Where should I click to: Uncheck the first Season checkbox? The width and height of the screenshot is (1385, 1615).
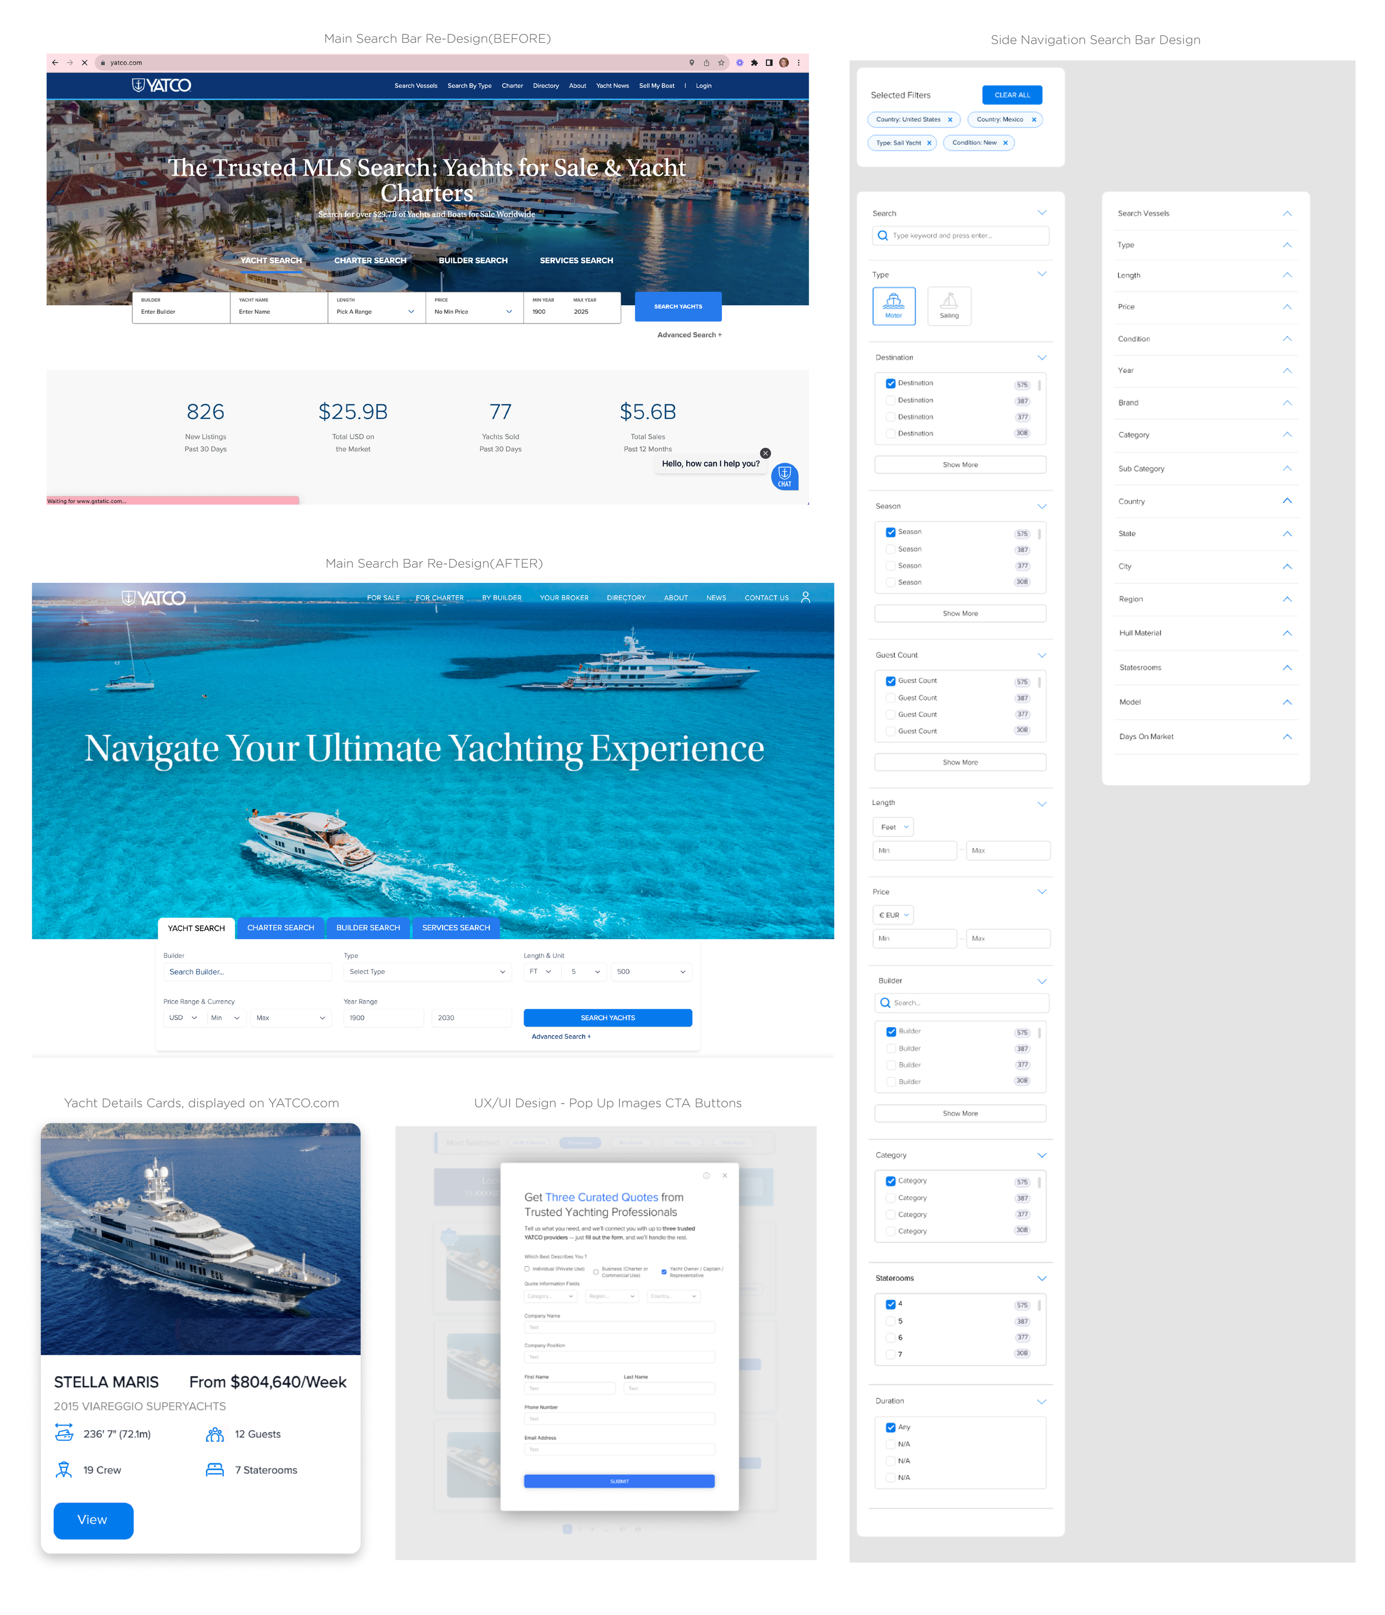pyautogui.click(x=890, y=532)
